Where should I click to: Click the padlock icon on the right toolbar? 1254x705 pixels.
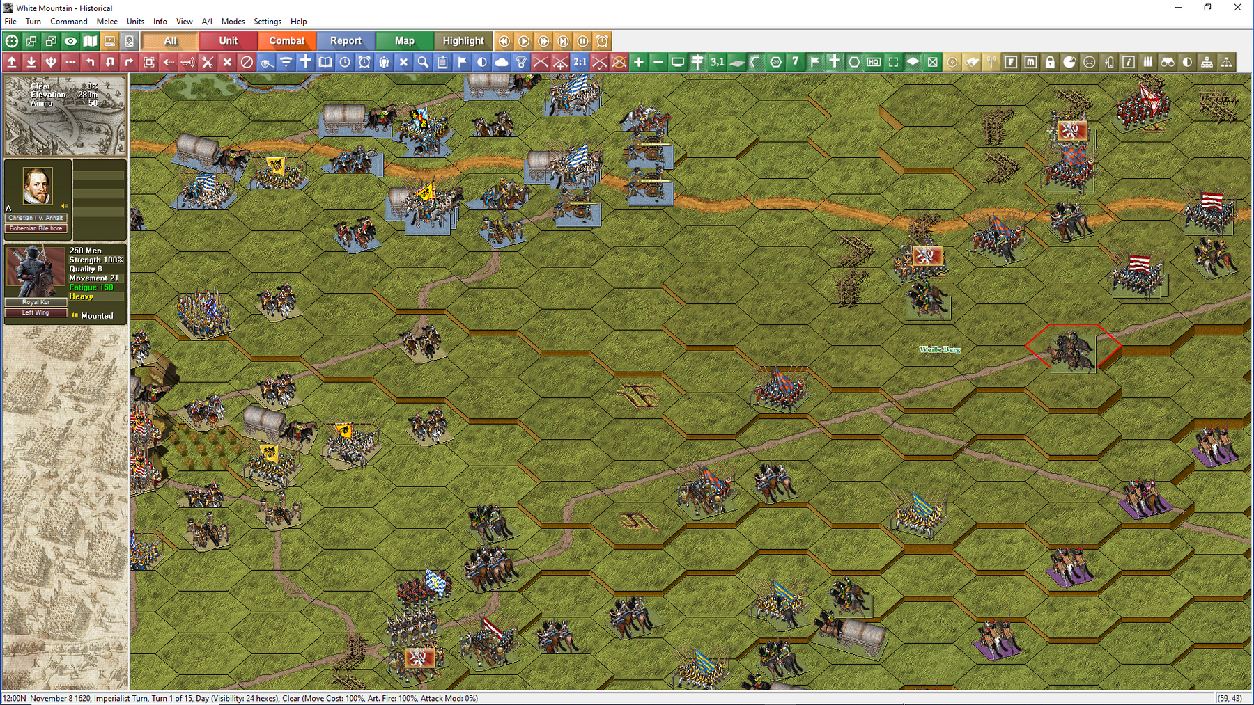pyautogui.click(x=1050, y=62)
